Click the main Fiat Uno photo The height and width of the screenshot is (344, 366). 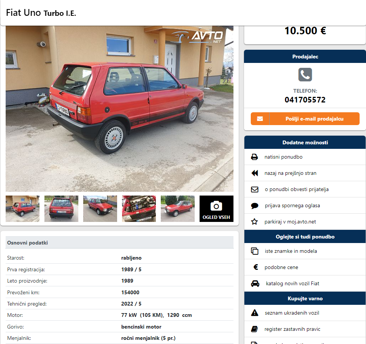pyautogui.click(x=119, y=109)
